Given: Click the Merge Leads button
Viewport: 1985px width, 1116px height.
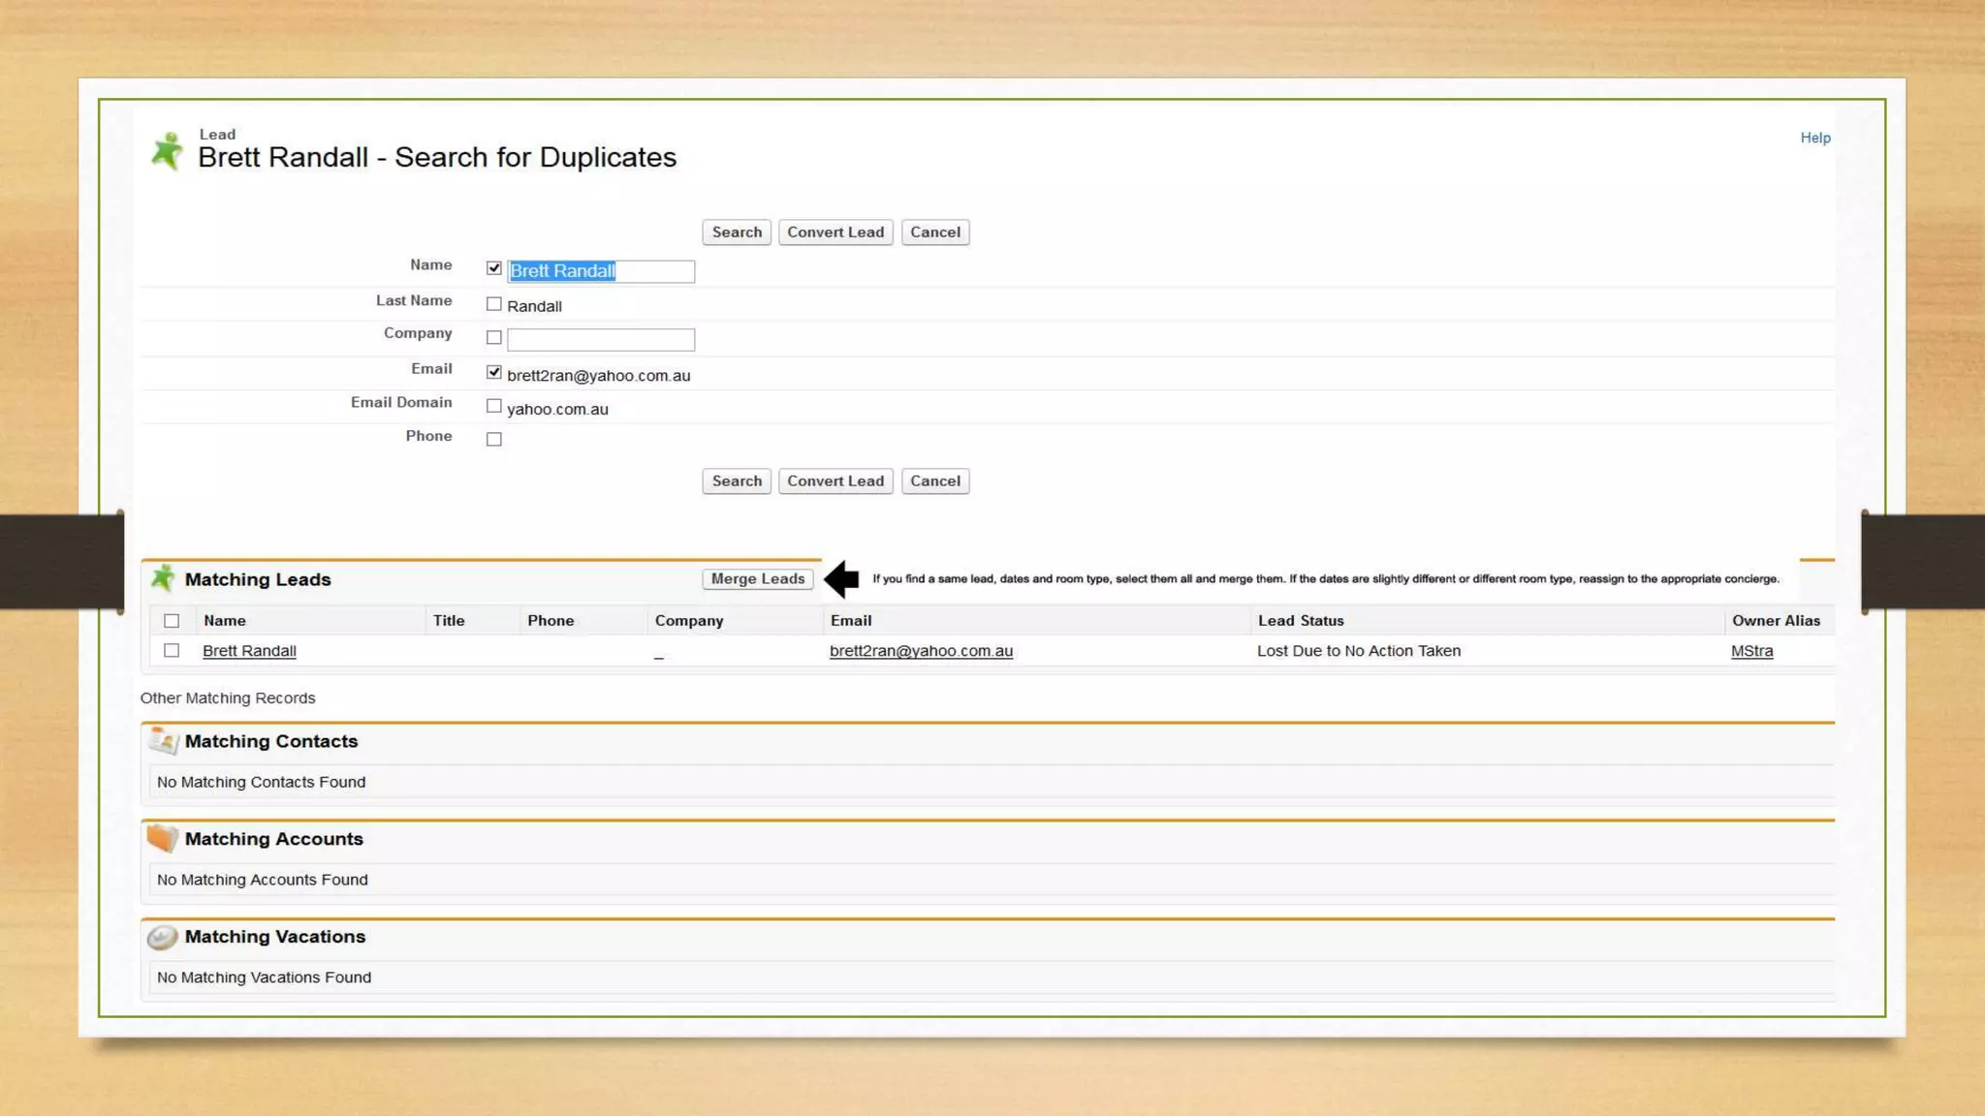Looking at the screenshot, I should [x=757, y=578].
